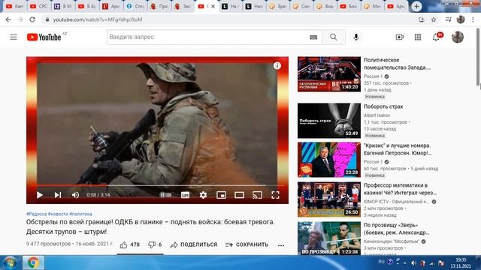Open the Albert Isakov channel name
This screenshot has width=481, height=270.
point(377,115)
